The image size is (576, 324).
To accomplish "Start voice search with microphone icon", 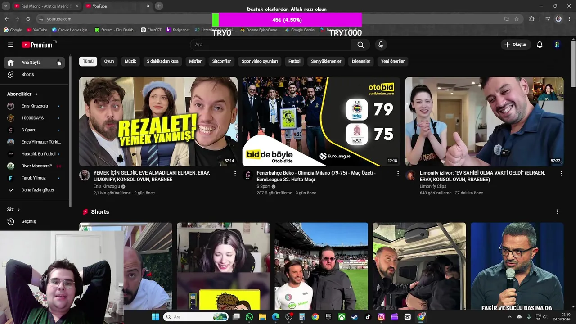I will (x=381, y=45).
